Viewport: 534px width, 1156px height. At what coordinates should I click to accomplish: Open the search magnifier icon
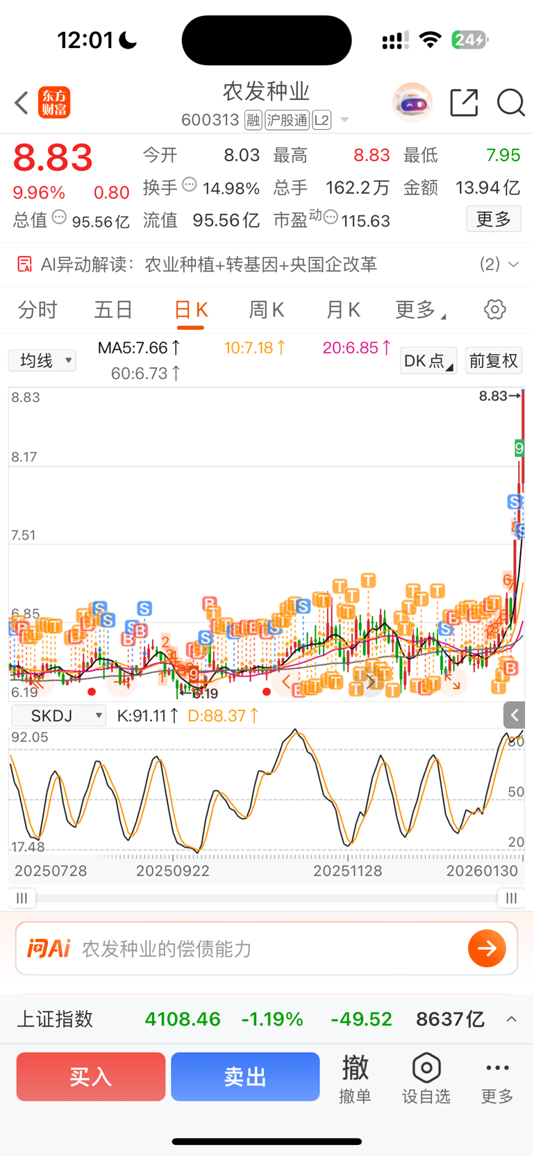click(x=510, y=103)
